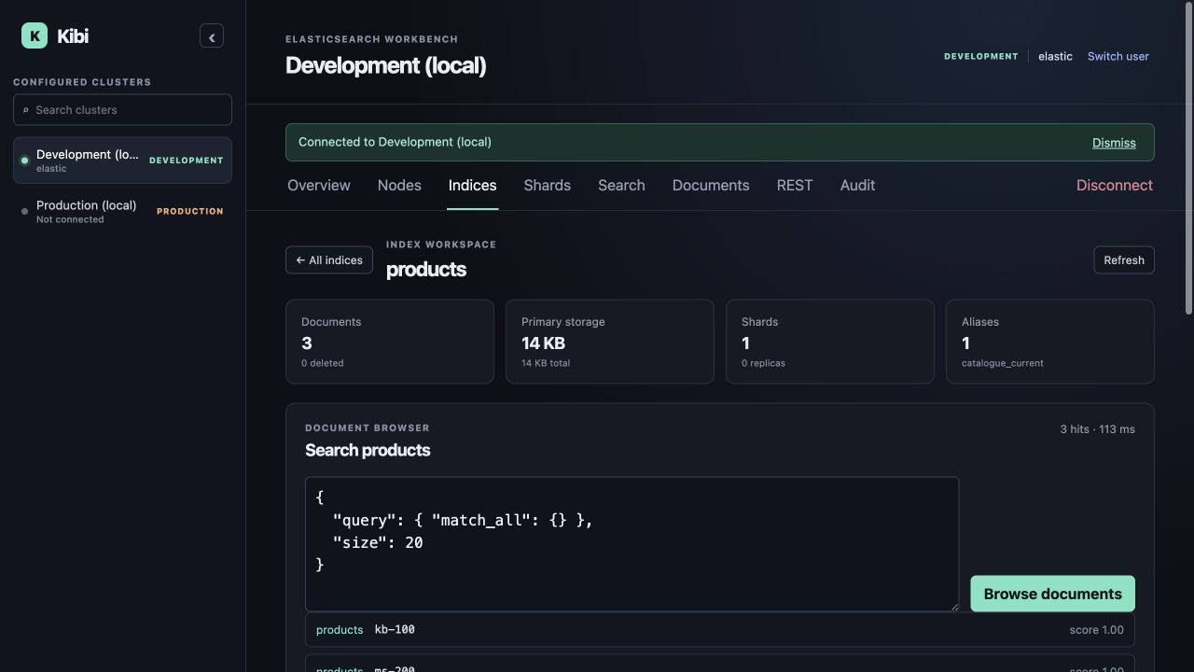Click the Browse documents button
The height and width of the screenshot is (672, 1194).
1052,594
